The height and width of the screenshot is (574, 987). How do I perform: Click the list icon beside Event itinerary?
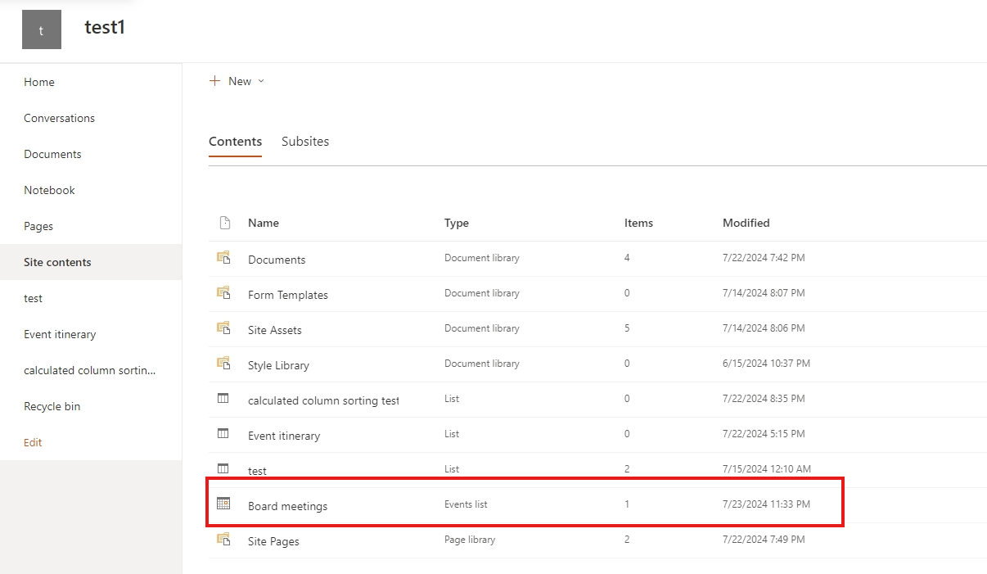click(x=223, y=433)
